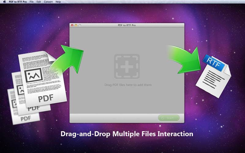This screenshot has width=245, height=153.
Task: Click 'Drag PDF files here to add them' text
Action: click(x=128, y=85)
